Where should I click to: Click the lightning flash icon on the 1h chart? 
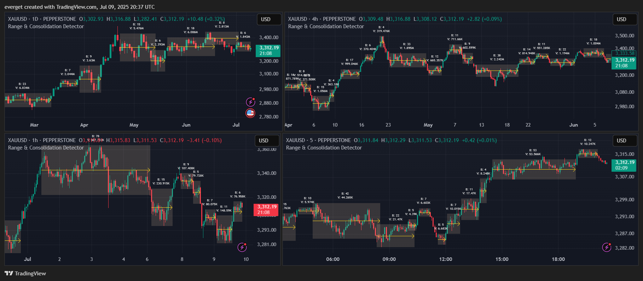point(242,247)
